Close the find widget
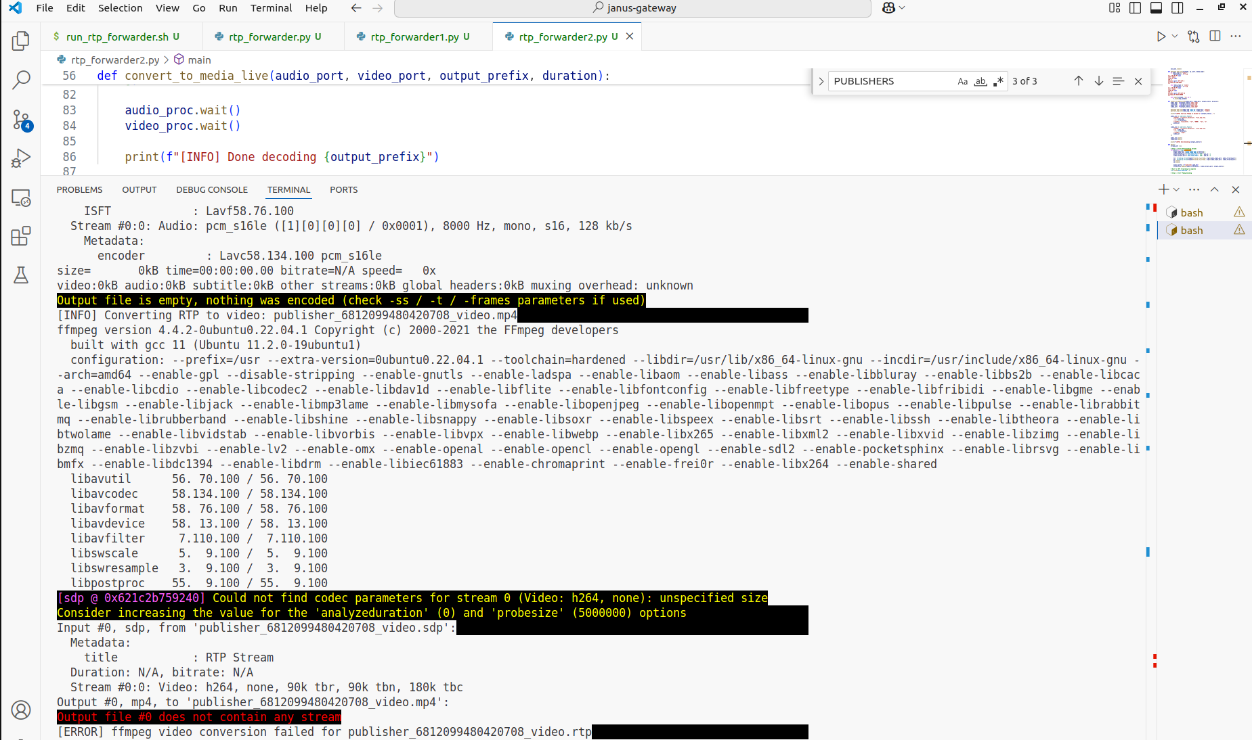The width and height of the screenshot is (1252, 740). click(1138, 81)
